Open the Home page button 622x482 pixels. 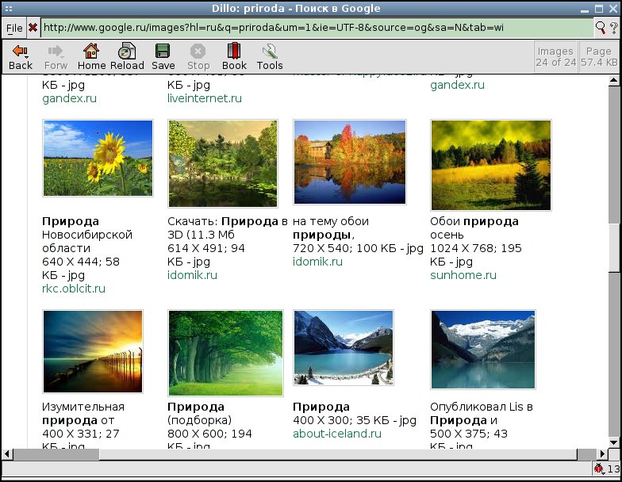point(91,57)
